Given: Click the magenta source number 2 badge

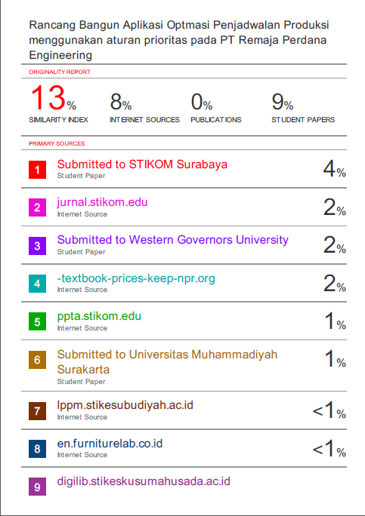Looking at the screenshot, I should coord(37,207).
